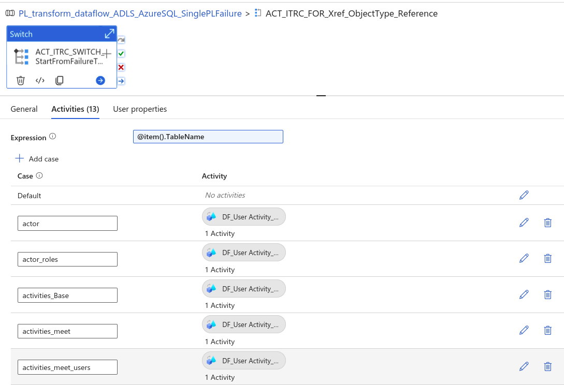Edit the Default case activities
This screenshot has width=564, height=385.
[x=524, y=195]
